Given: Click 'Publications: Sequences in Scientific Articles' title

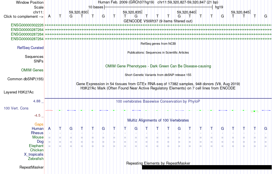Looking at the screenshot, I should click(158, 52).
